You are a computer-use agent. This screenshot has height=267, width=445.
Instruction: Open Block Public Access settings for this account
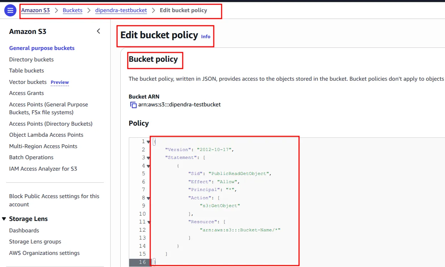tap(54, 200)
